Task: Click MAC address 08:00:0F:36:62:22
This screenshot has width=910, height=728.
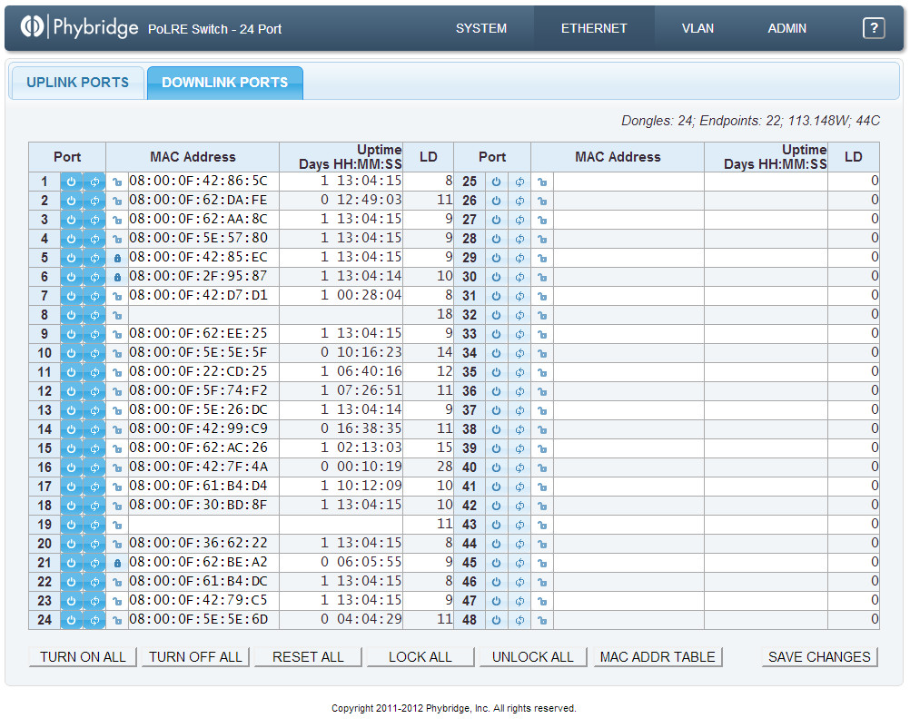Action: pos(198,543)
